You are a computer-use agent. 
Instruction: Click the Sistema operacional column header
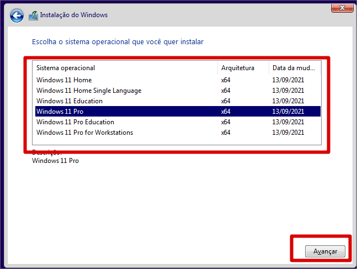125,68
